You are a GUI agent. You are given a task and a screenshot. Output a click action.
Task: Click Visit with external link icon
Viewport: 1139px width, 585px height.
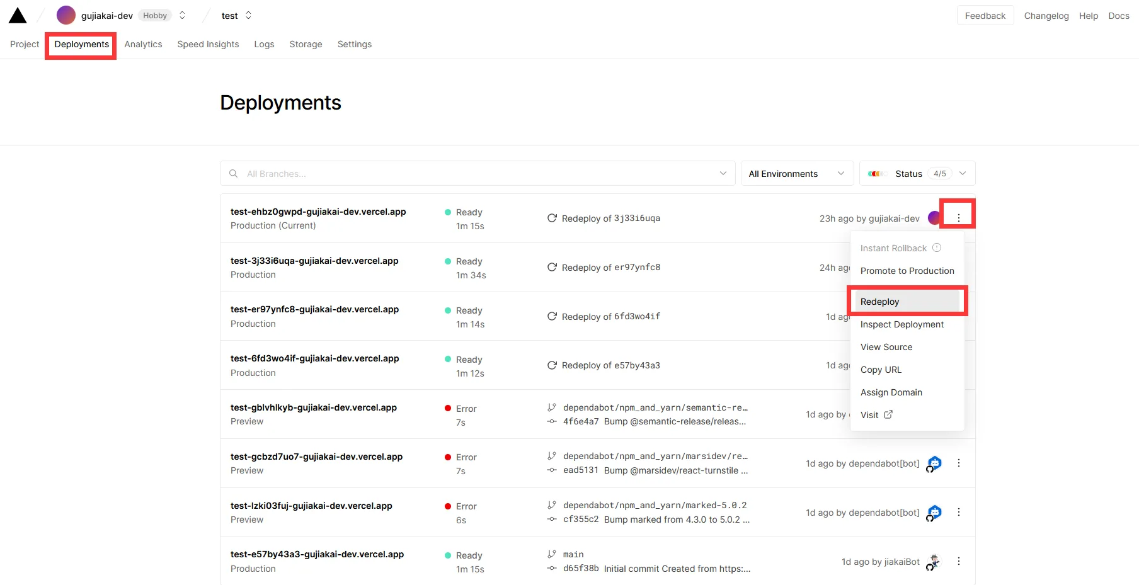click(907, 415)
